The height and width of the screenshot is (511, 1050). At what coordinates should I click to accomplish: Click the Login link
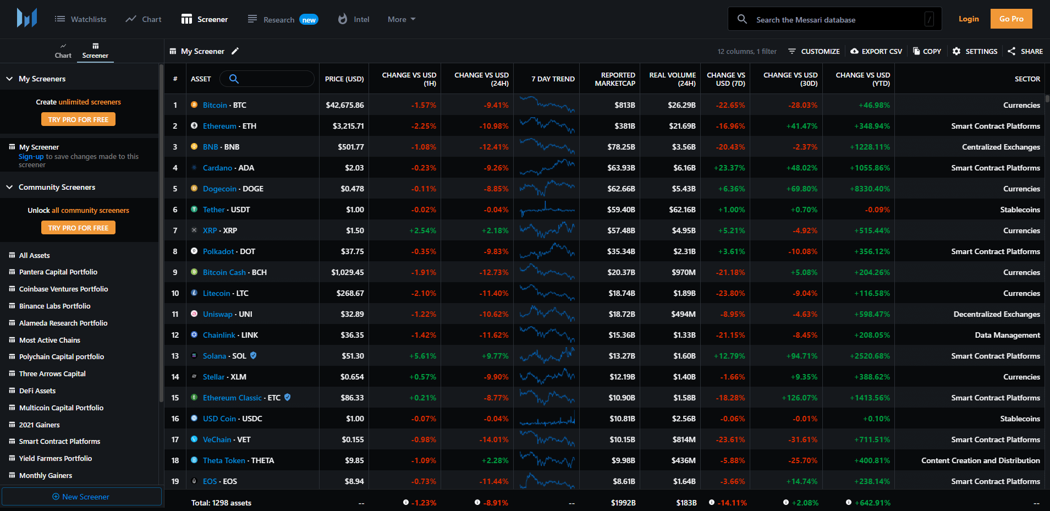pyautogui.click(x=969, y=19)
